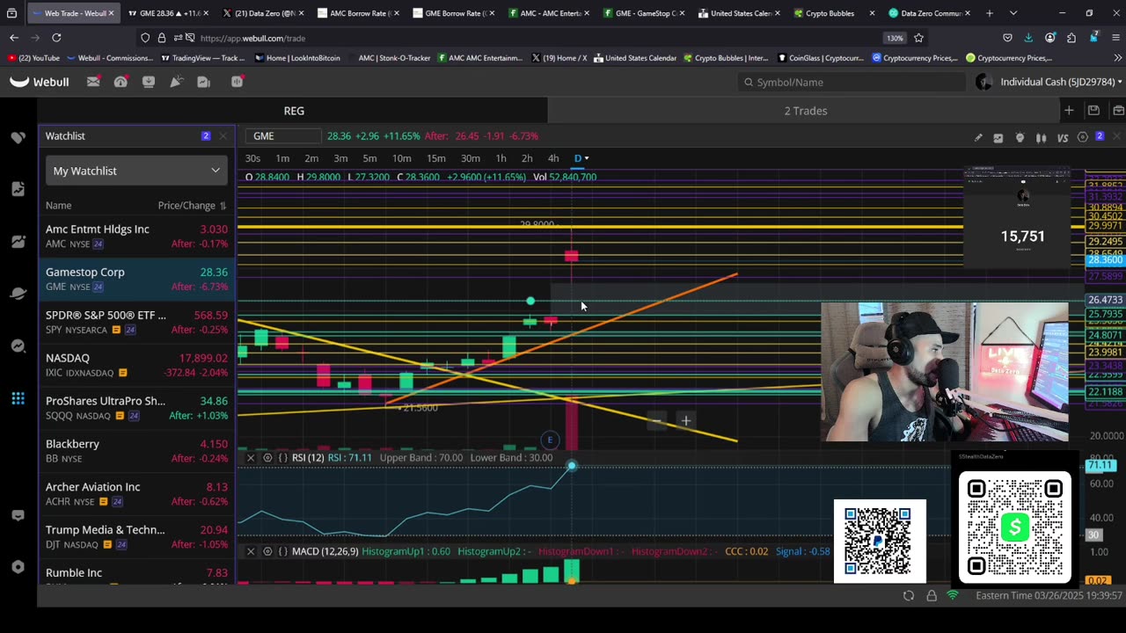This screenshot has height=633, width=1126.
Task: Close the Watchlist panel
Action: (x=223, y=136)
